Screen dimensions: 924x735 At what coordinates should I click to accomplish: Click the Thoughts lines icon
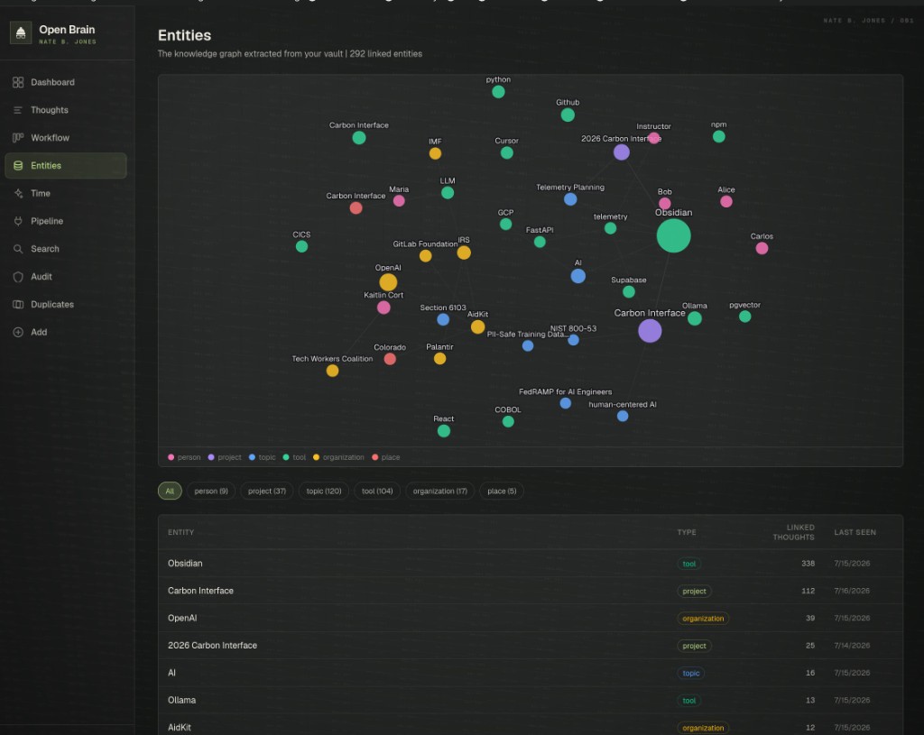pyautogui.click(x=18, y=110)
